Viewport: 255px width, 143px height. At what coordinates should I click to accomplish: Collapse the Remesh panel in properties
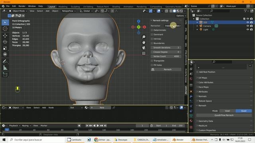(x=202, y=106)
